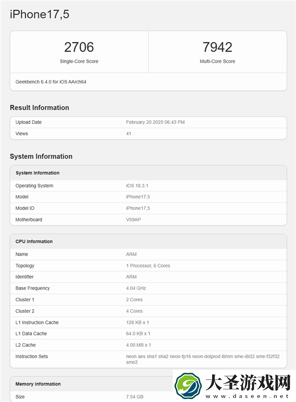The width and height of the screenshot is (296, 402).
Task: Select the ARM value in Identifier row
Action: (x=131, y=277)
